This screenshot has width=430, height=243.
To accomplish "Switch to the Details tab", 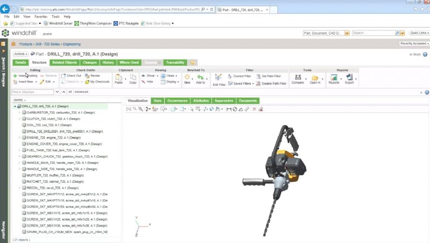I will (21, 63).
